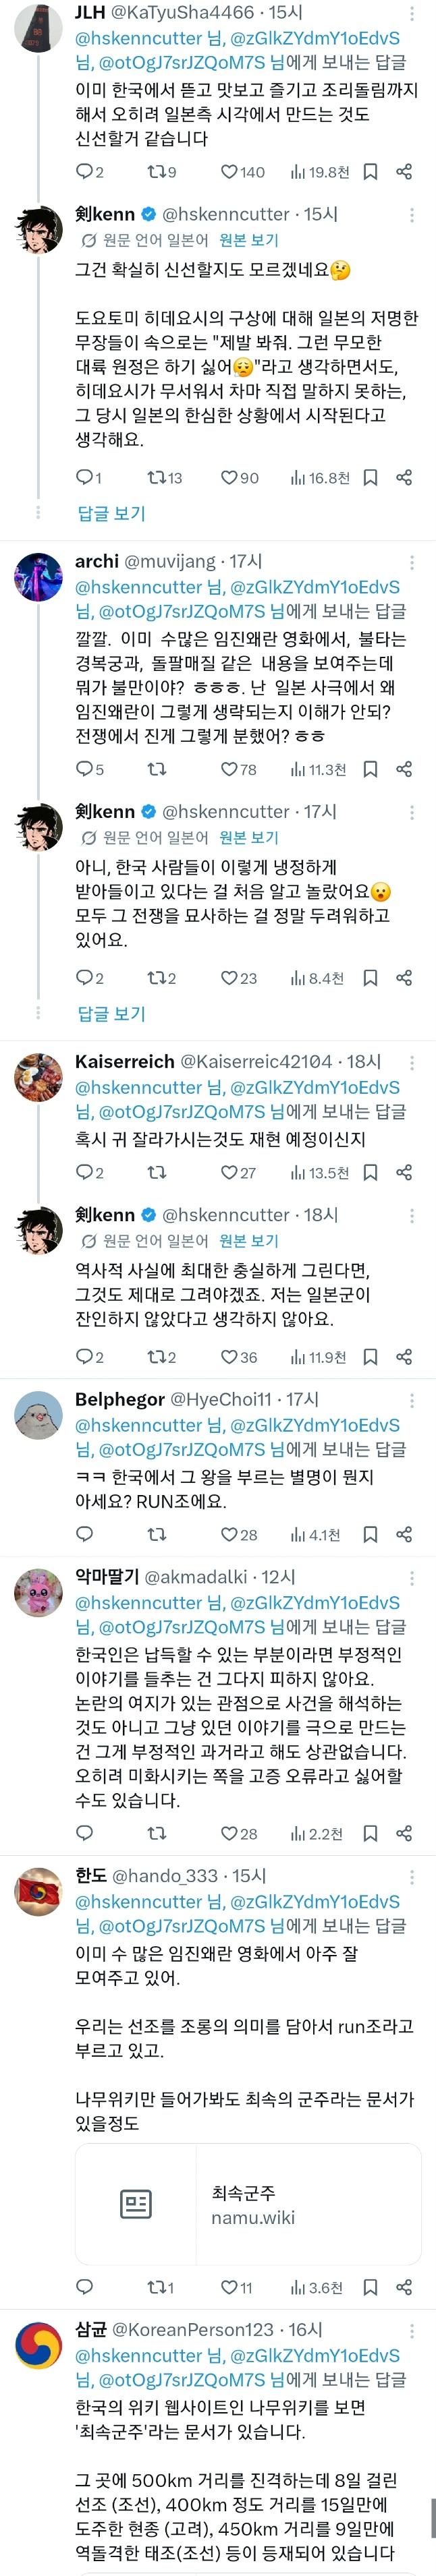Repost JLH's tweet showing 9 reposts
436x2576 pixels.
click(x=161, y=172)
